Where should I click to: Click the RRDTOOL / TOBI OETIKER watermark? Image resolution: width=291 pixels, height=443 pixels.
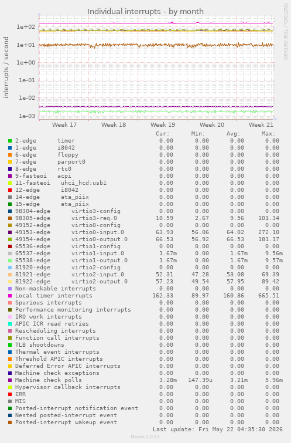(x=285, y=32)
